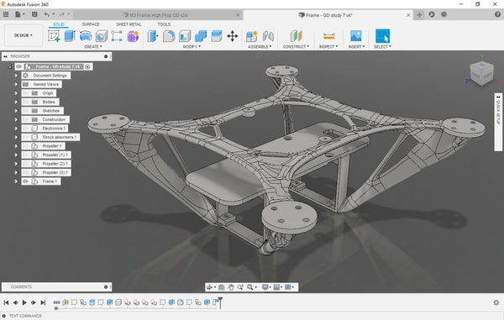Switch to the TOOLS tab
This screenshot has height=320, width=504.
pos(164,24)
